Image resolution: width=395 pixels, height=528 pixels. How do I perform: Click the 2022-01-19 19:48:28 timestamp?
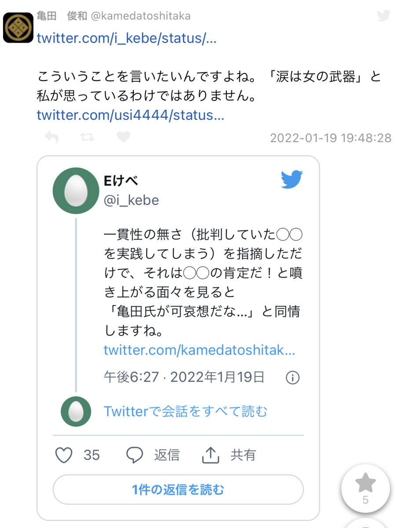pyautogui.click(x=330, y=138)
